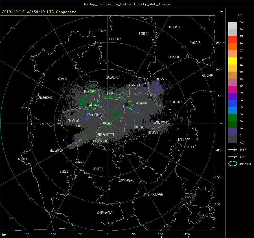
Task: Click the dBZ legend heading
Action: 239,15
